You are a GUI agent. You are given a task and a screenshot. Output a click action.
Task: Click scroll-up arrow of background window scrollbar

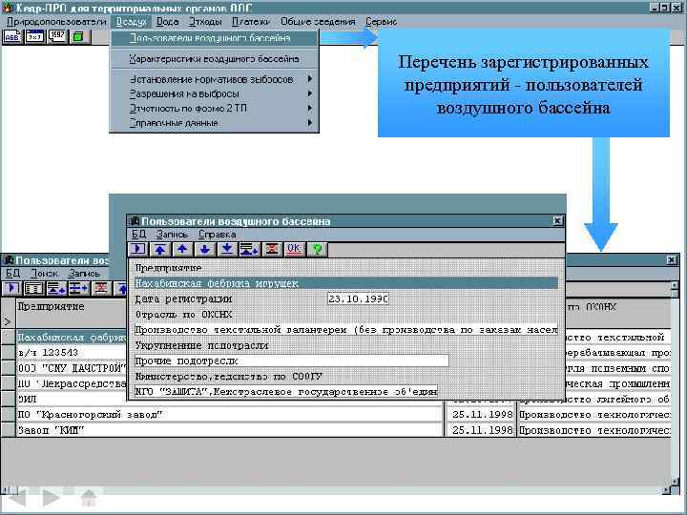click(676, 286)
